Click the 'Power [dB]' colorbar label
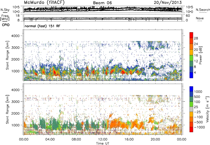The image size is (210, 145). pyautogui.click(x=200, y=55)
